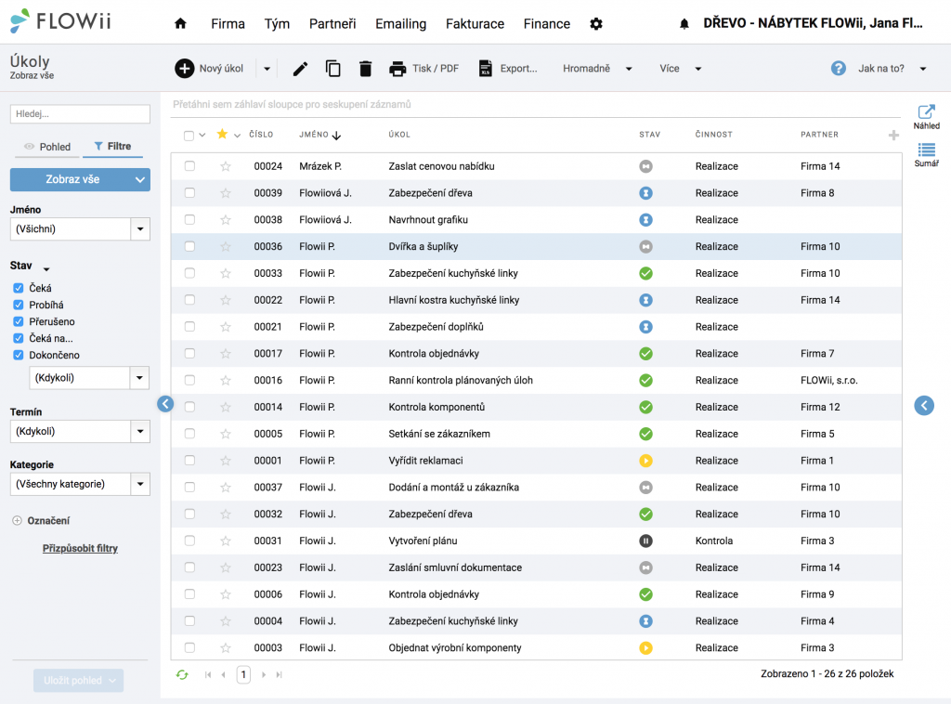Click in the Hledej search field
Screen dimensions: 951x704
[x=80, y=114]
